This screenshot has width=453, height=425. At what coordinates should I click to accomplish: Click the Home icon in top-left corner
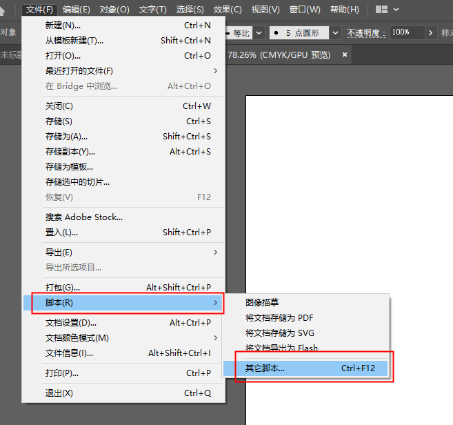click(3, 10)
